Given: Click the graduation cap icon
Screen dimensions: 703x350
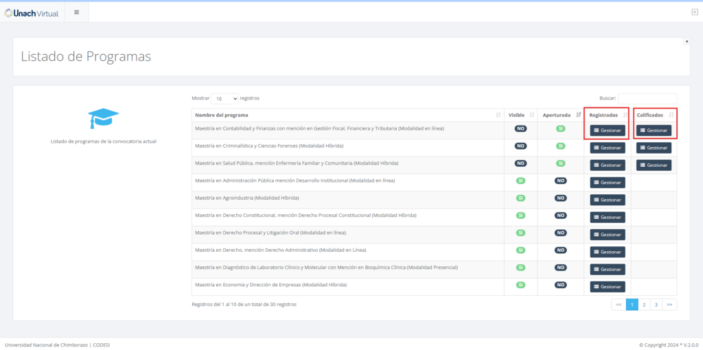Looking at the screenshot, I should coord(104,119).
